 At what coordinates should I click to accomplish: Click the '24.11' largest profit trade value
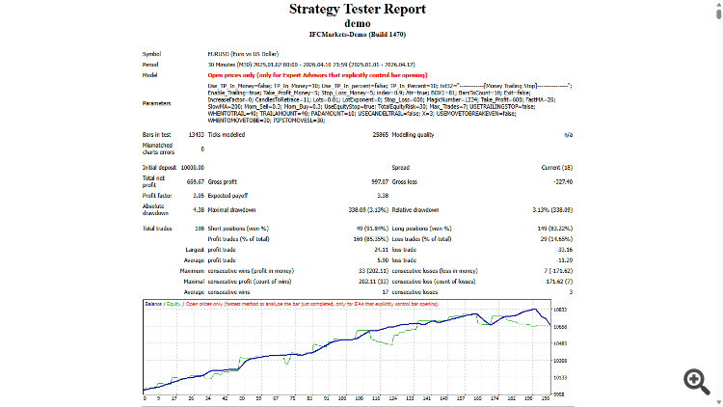pos(382,250)
